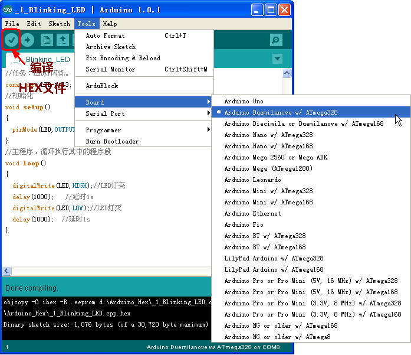The height and width of the screenshot is (355, 411).
Task: Launch ArduBlock from Tools menu
Action: pos(144,86)
